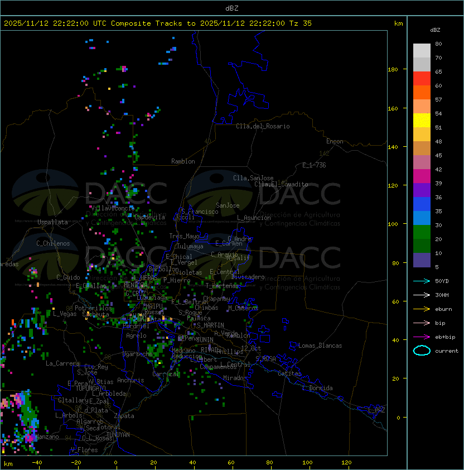This screenshot has width=464, height=470.
Task: Select the bright yellow swatch below 54 dBZ
Action: 422,121
